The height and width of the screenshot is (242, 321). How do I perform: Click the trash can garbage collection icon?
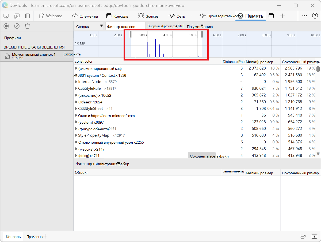pos(27,26)
